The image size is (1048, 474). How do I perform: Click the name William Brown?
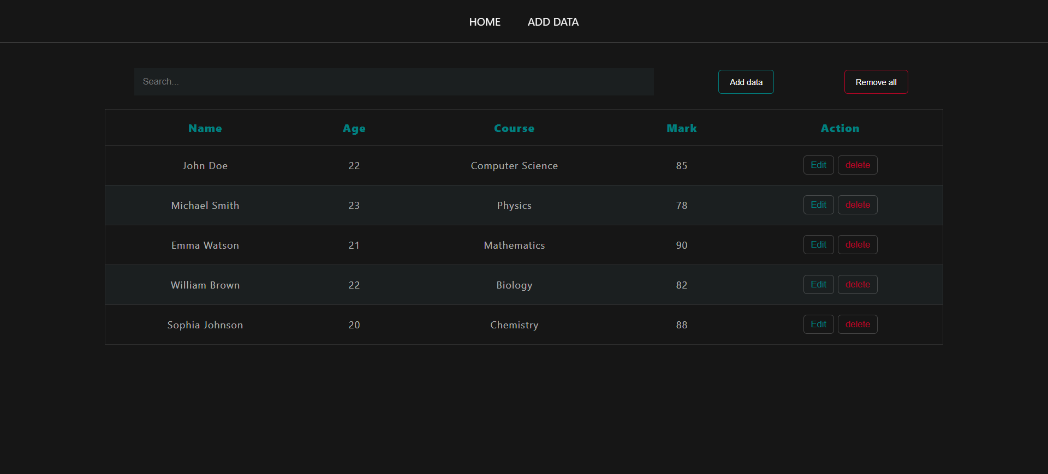[205, 285]
